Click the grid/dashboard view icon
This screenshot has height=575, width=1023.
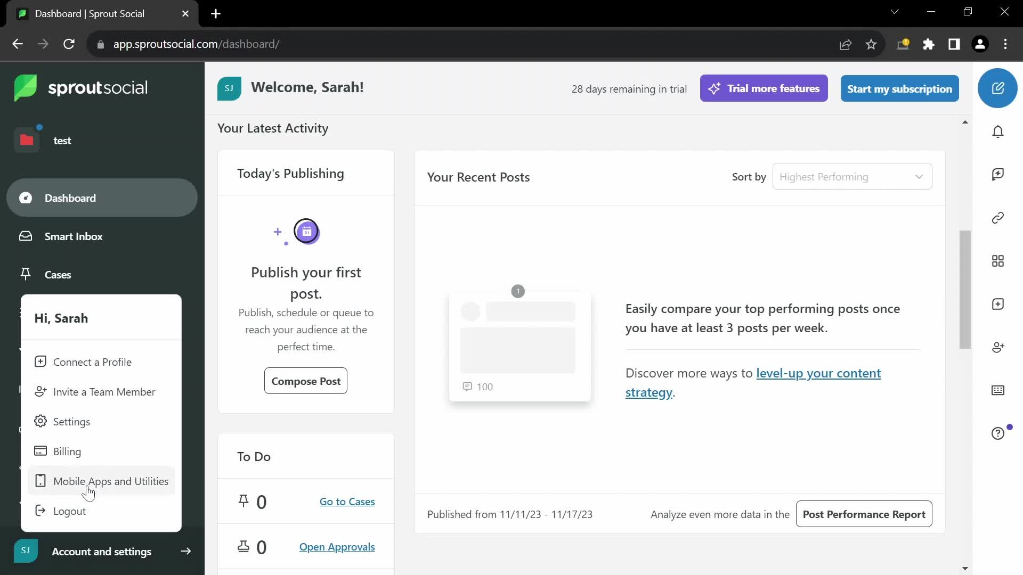coord(998,260)
